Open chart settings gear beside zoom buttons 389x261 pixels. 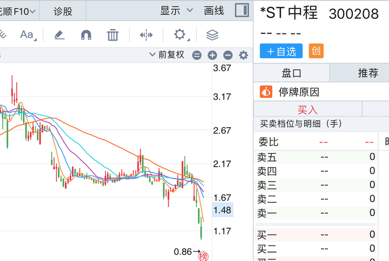click(x=243, y=55)
